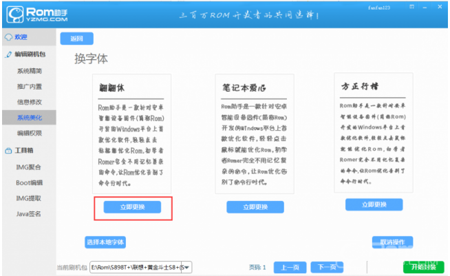Open Java签名 tool
Screen dimensions: 450x276
29,214
